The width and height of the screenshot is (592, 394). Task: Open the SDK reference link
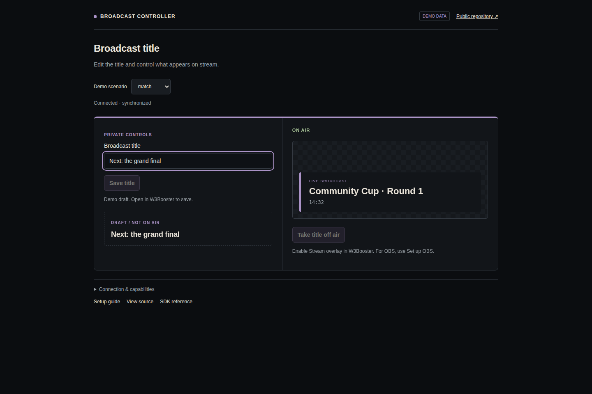176,302
